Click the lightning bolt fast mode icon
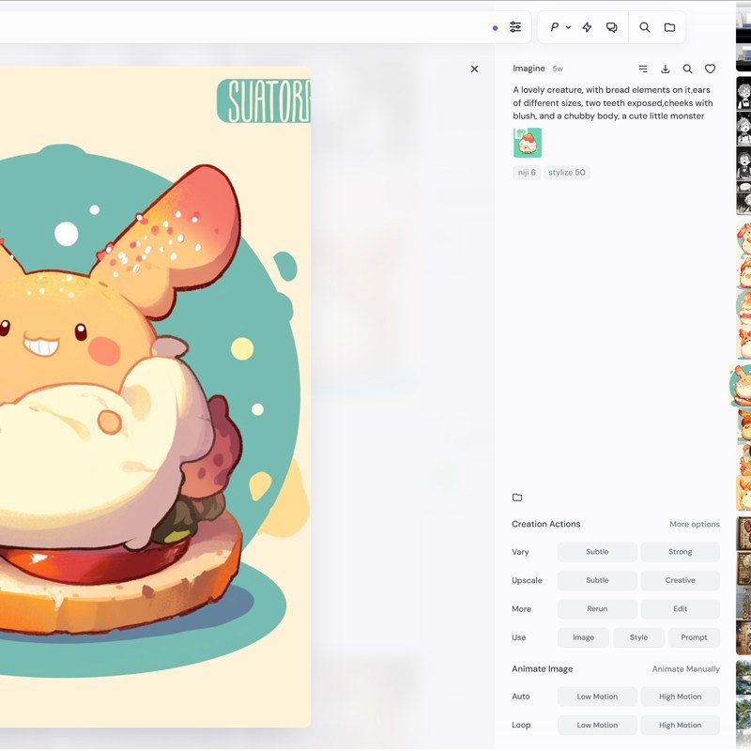The height and width of the screenshot is (751, 751). tap(587, 27)
